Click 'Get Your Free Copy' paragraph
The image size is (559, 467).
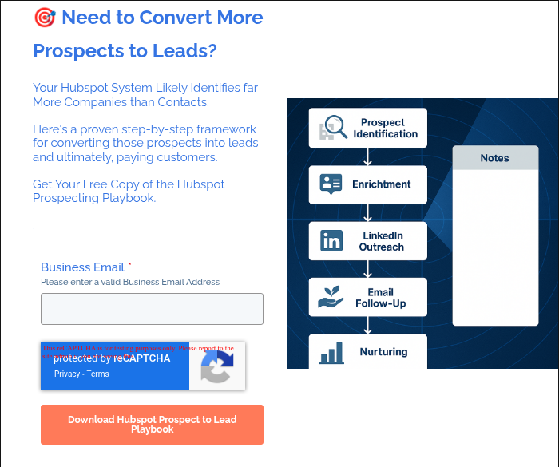tap(129, 191)
